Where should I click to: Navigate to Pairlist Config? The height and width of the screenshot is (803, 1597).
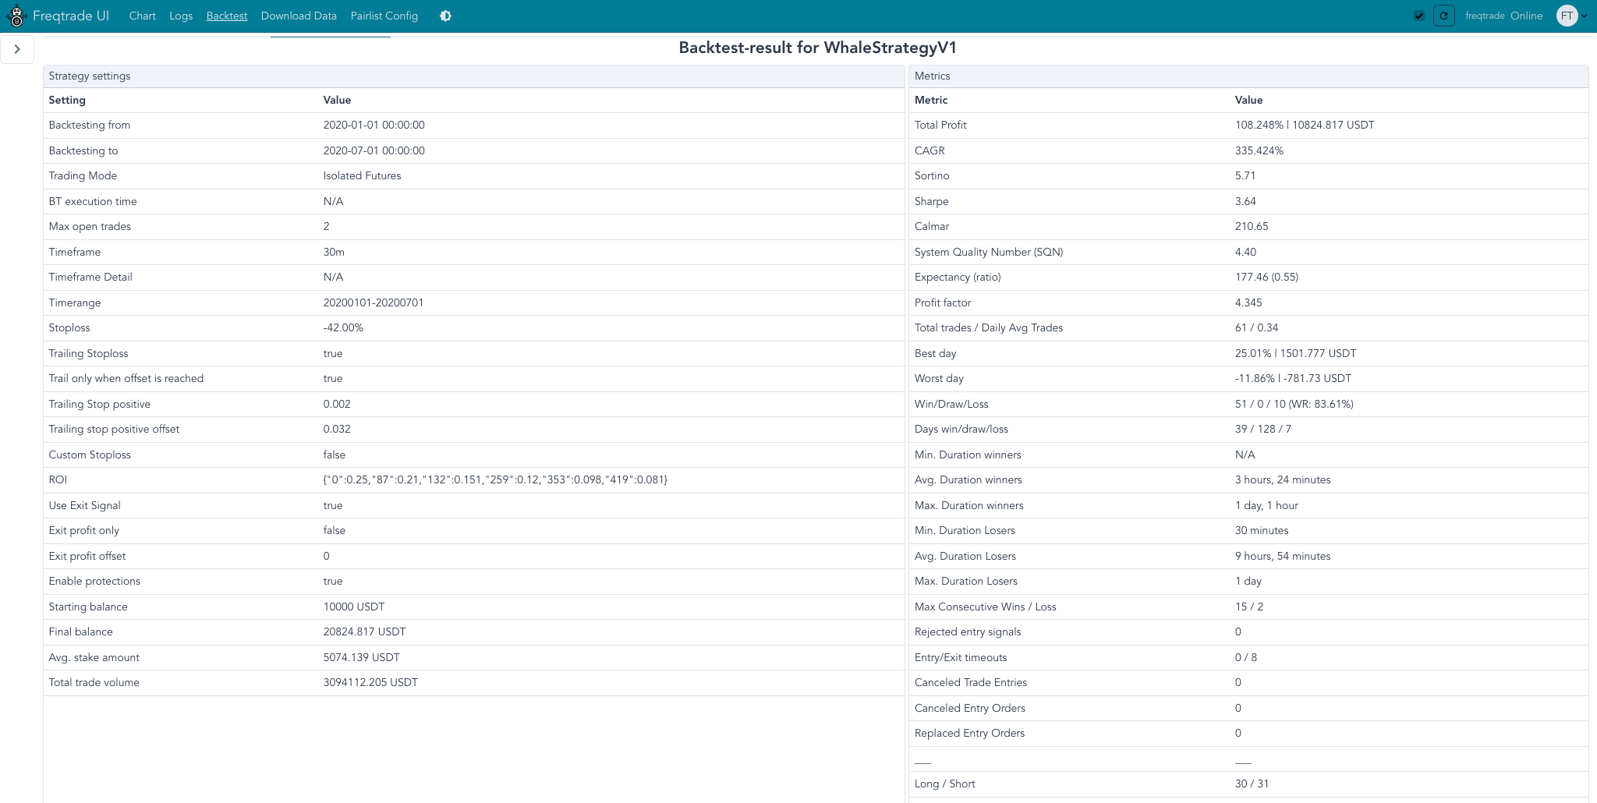tap(384, 16)
